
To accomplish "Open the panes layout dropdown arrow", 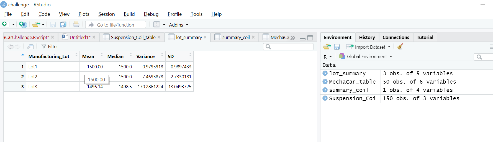I will click(164, 25).
